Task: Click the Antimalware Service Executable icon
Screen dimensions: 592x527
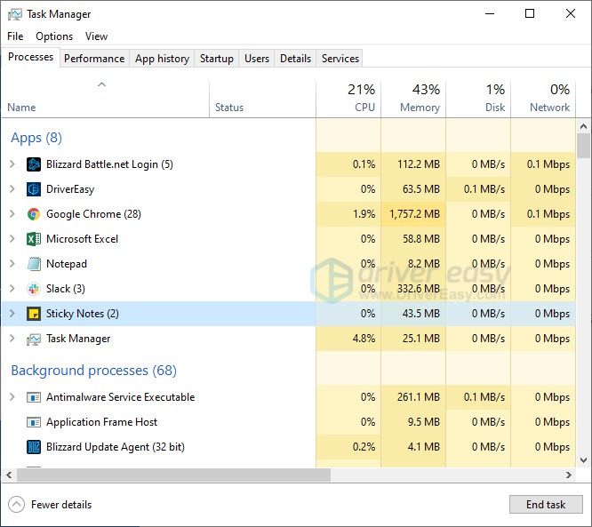Action: (34, 397)
